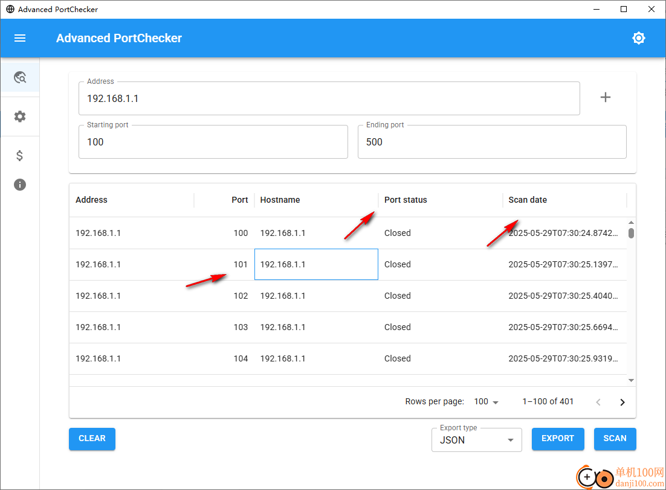Screen dimensions: 666x490
Task: Click the Starting port field
Action: click(x=213, y=142)
